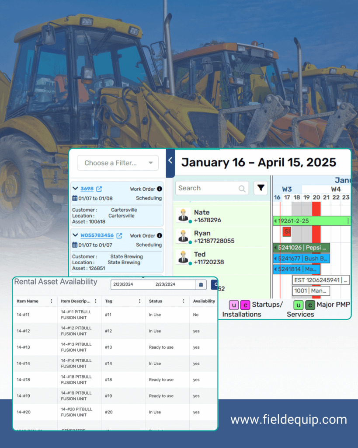358x448 pixels.
Task: Open the Choose a Filter dropdown
Action: [118, 163]
